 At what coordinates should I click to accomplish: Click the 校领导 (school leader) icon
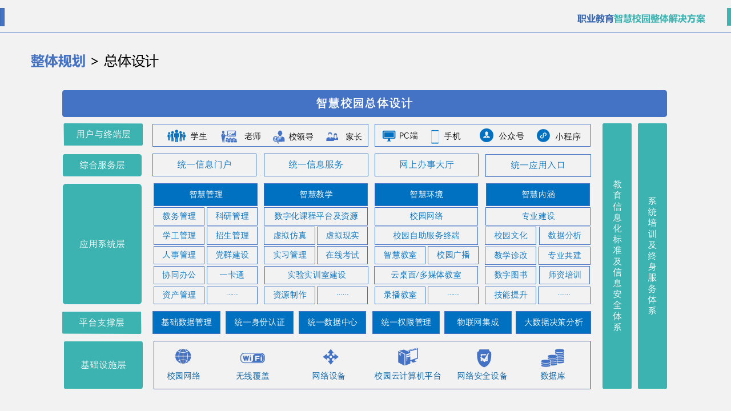pos(279,137)
